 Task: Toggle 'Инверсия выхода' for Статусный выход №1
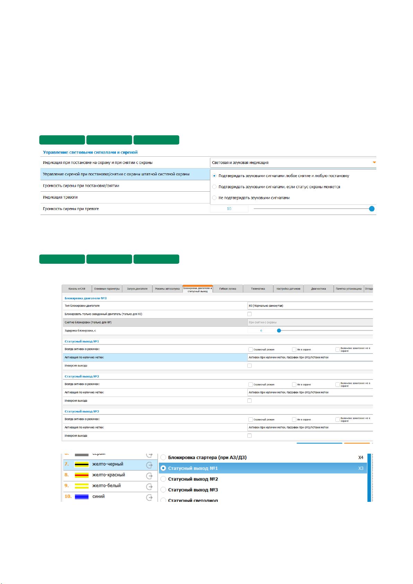click(249, 366)
